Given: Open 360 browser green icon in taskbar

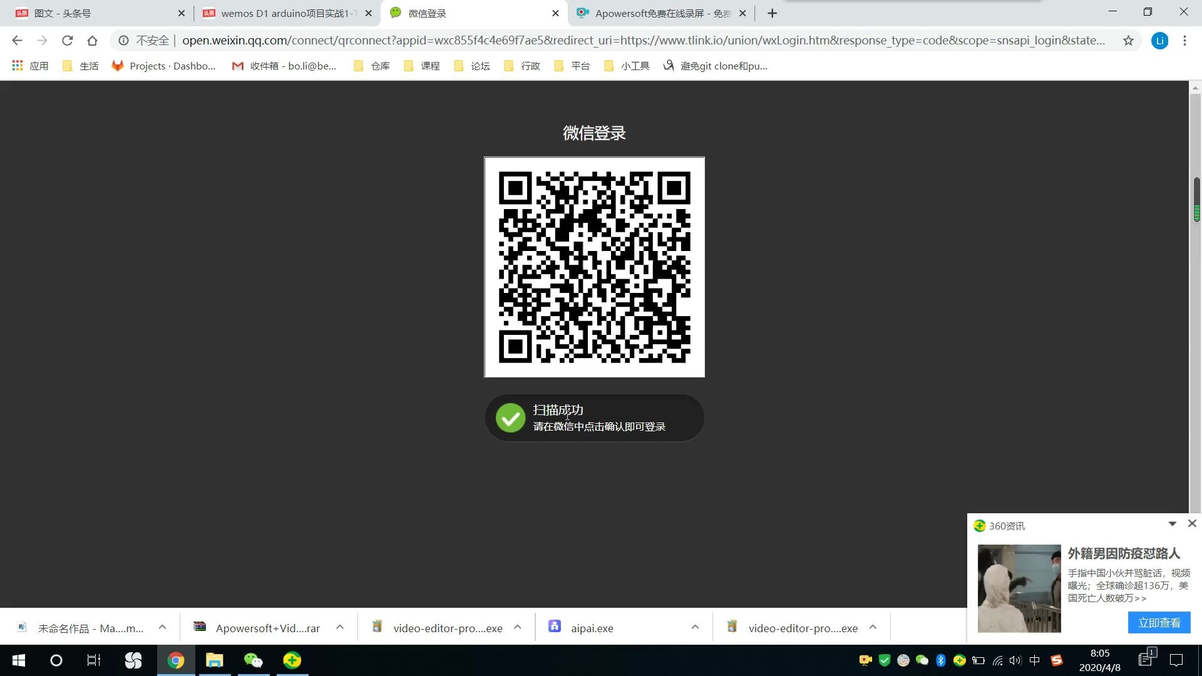Looking at the screenshot, I should [292, 660].
